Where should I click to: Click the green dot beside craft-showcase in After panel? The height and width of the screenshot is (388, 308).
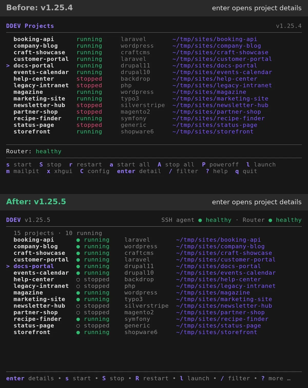point(78,253)
